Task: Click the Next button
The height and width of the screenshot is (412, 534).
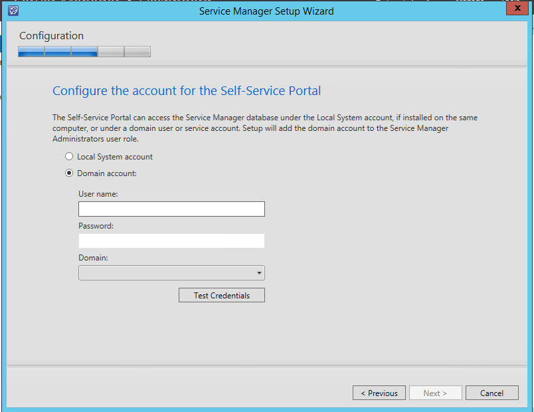Action: click(x=435, y=393)
